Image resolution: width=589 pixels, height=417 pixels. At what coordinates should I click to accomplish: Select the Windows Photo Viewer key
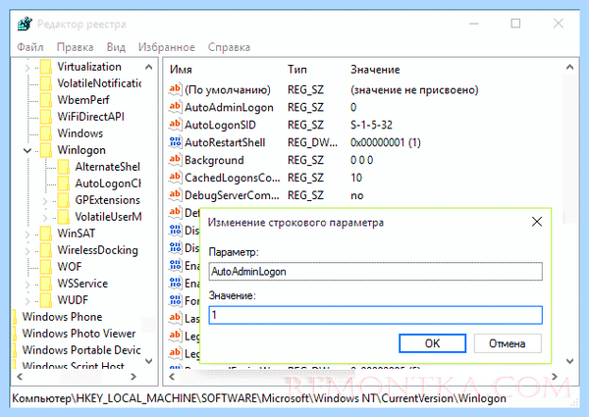pos(79,334)
